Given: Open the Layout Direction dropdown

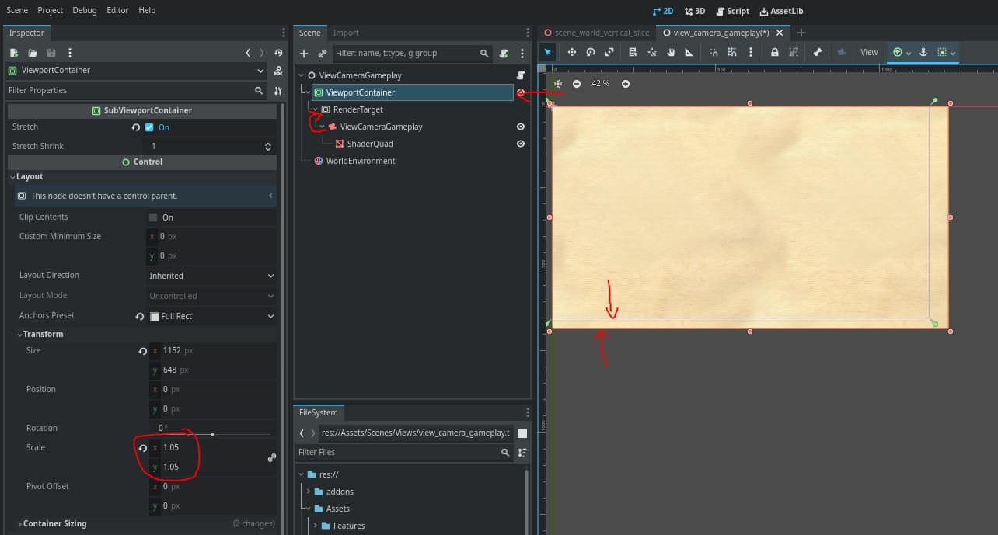Looking at the screenshot, I should tap(211, 276).
